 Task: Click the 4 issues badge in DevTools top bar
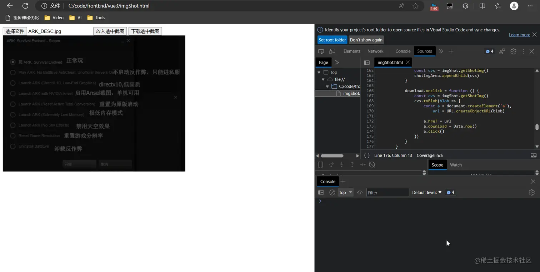tap(490, 51)
